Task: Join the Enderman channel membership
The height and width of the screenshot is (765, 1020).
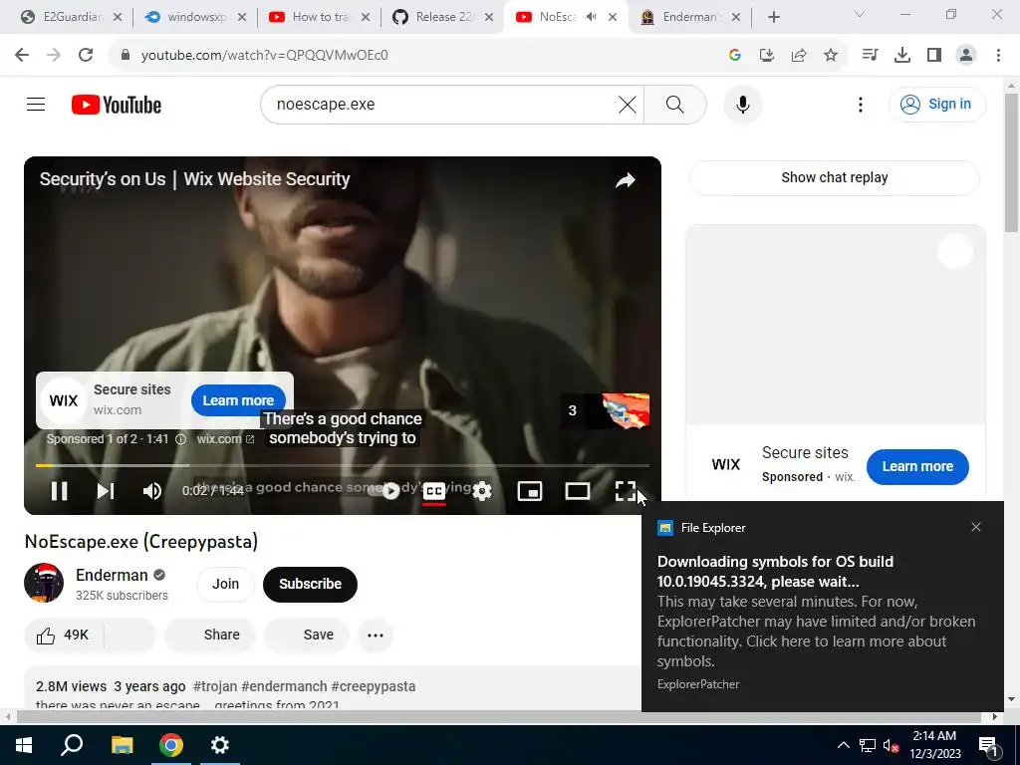Action: (225, 584)
